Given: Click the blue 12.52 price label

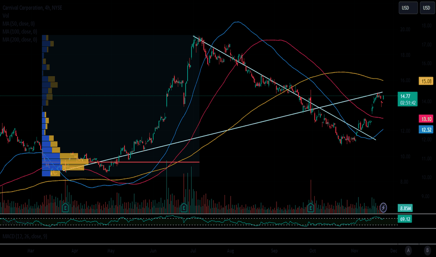Looking at the screenshot, I should (x=426, y=129).
